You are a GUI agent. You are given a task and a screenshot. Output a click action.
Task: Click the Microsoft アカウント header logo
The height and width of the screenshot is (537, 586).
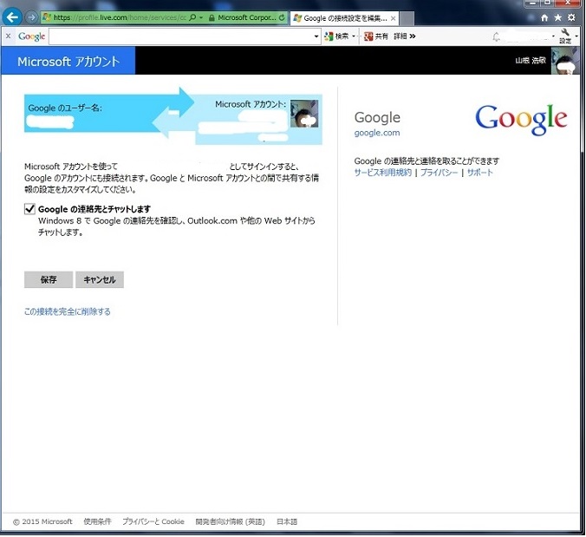pyautogui.click(x=68, y=62)
